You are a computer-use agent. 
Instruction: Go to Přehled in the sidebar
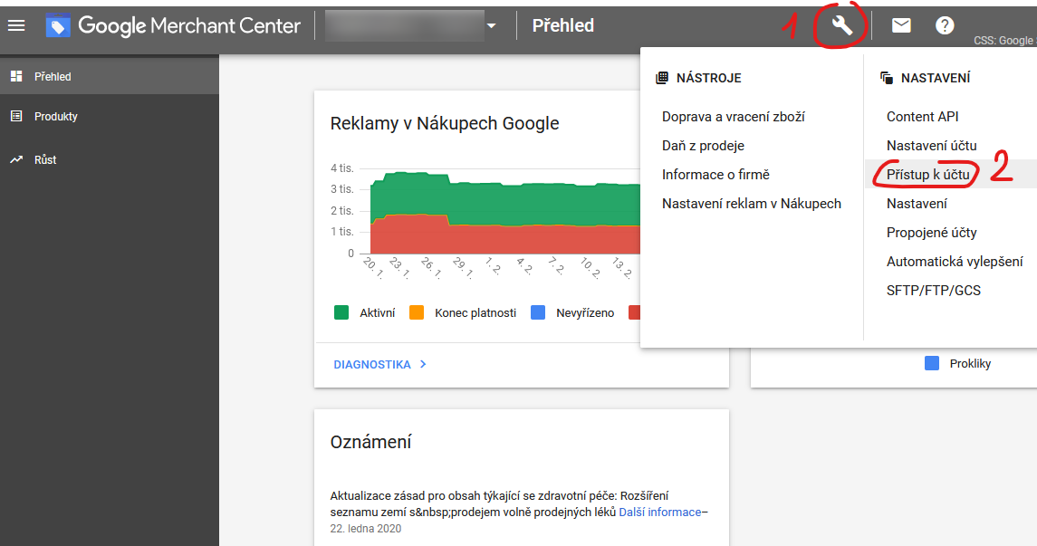coord(109,77)
